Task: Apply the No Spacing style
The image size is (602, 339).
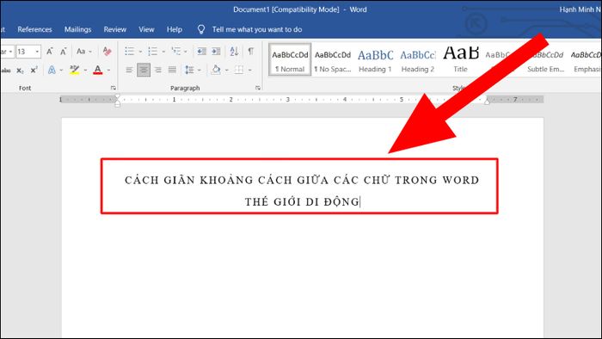Action: 333,60
